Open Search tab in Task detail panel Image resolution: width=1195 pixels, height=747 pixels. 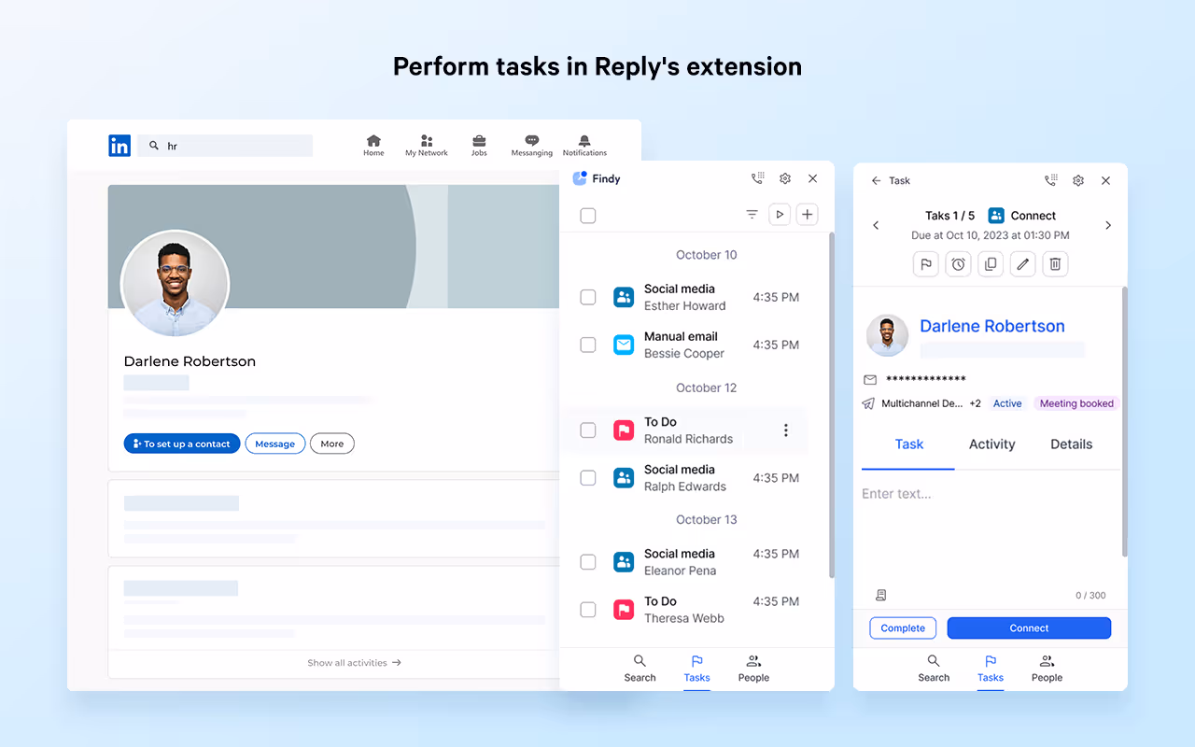tap(934, 669)
